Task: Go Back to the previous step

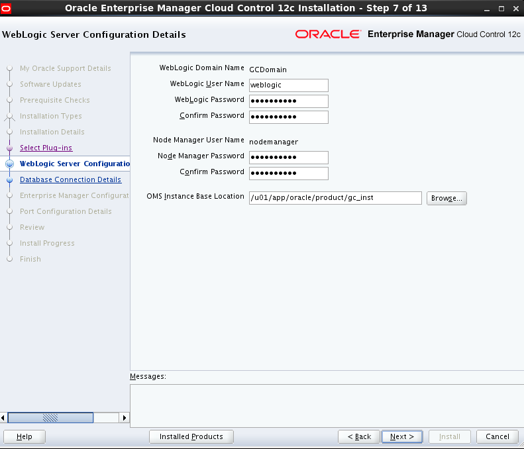Action: tap(359, 436)
